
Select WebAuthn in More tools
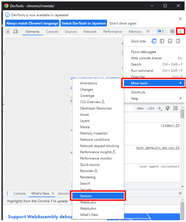pyautogui.click(x=98, y=208)
